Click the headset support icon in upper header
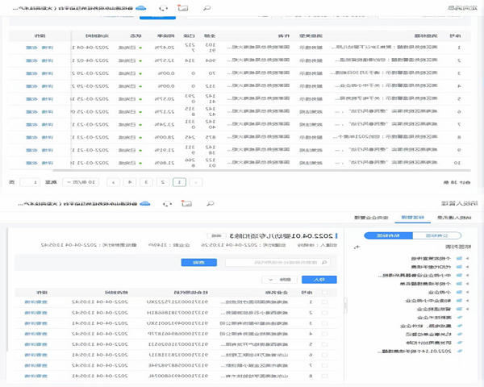 (163, 8)
